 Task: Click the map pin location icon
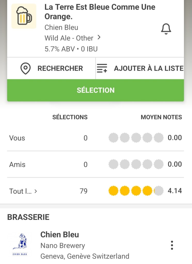click(x=26, y=69)
